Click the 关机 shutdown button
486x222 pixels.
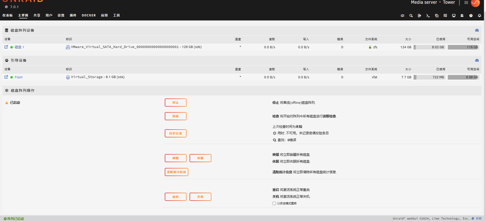(200, 197)
